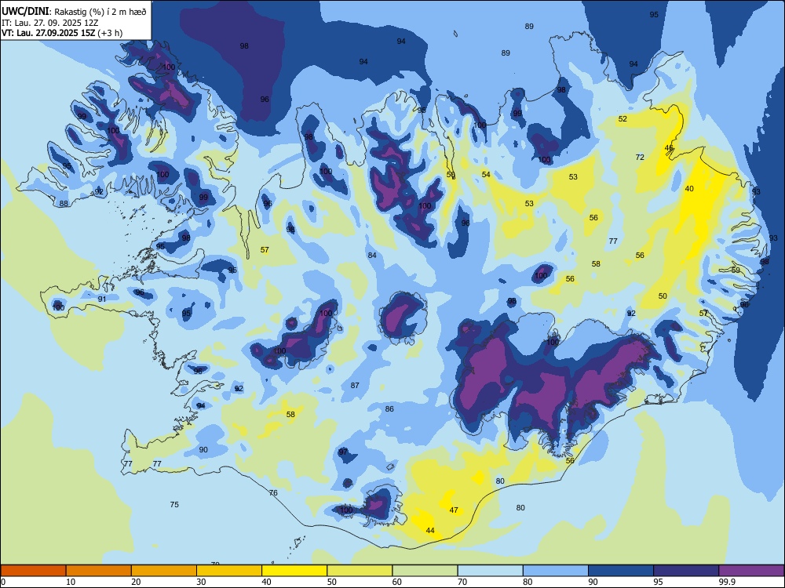
Task: Click the 88 value at the Westfjords' southwest tip
Action: [64, 204]
